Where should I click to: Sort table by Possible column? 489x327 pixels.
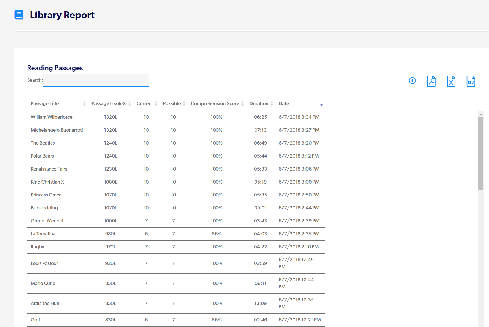pos(174,104)
